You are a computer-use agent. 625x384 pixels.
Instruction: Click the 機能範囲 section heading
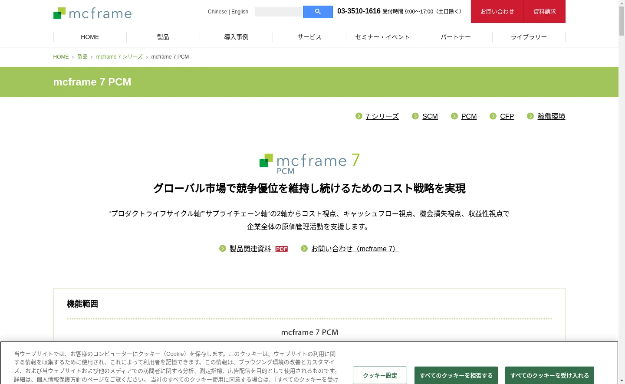[82, 304]
